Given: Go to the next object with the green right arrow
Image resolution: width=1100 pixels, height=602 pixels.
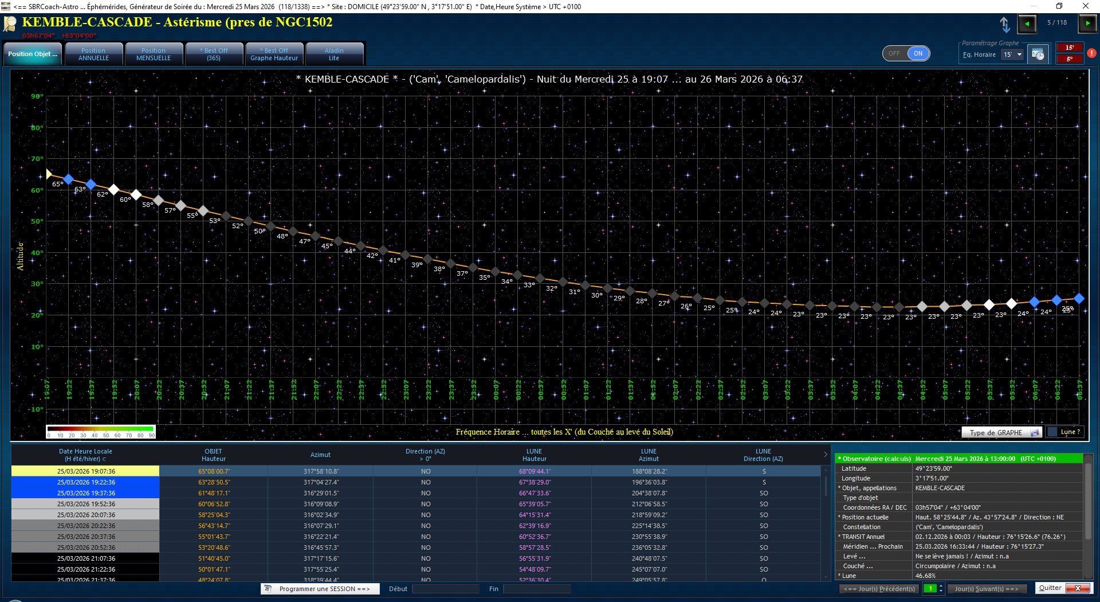Looking at the screenshot, I should (1087, 24).
